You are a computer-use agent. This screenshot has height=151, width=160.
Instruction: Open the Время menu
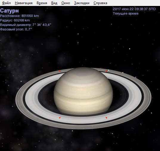click(42, 3)
